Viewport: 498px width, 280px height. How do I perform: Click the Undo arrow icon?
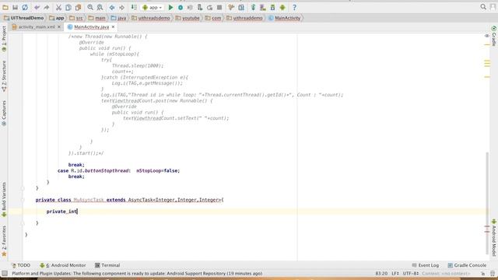(x=37, y=7)
